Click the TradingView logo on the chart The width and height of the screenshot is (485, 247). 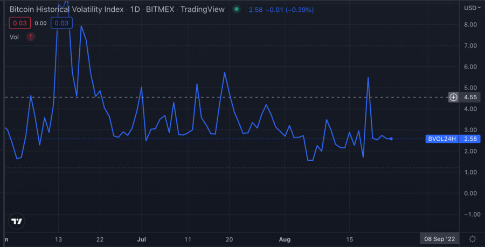[x=17, y=222]
